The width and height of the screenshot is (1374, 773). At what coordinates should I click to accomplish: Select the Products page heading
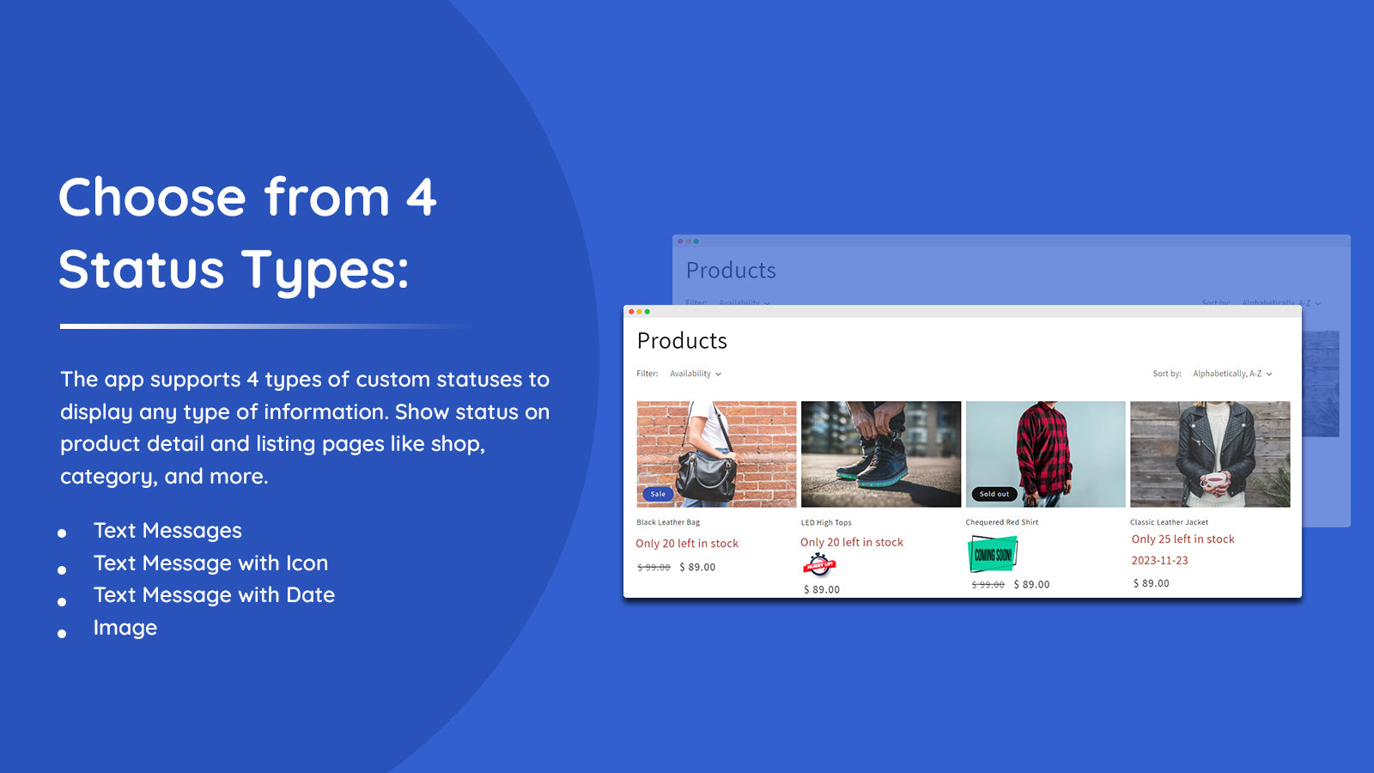click(x=682, y=341)
